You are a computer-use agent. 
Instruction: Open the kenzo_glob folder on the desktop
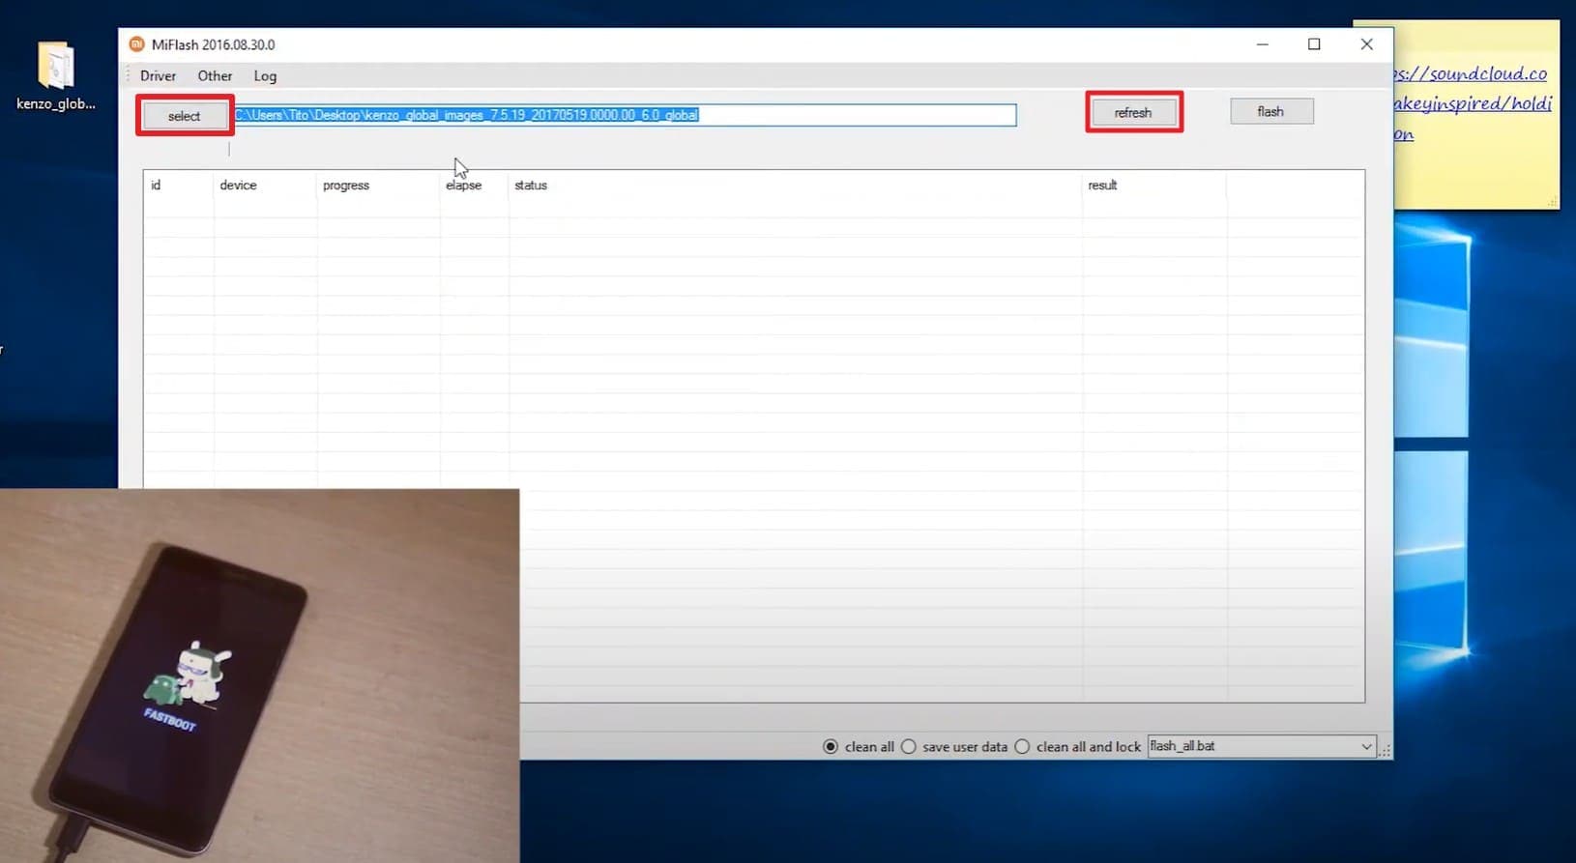pos(55,75)
